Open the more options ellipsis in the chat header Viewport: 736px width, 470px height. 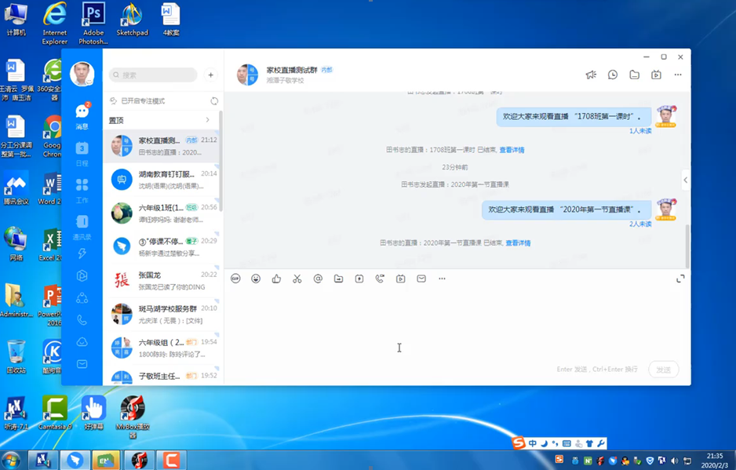point(678,75)
